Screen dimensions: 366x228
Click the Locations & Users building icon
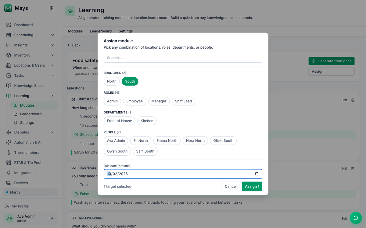click(9, 65)
